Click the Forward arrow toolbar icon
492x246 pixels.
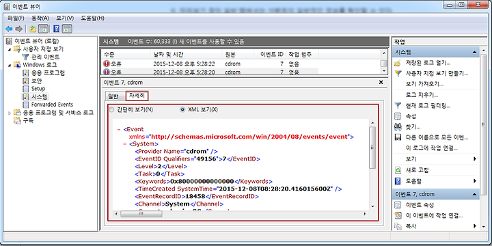pos(19,29)
